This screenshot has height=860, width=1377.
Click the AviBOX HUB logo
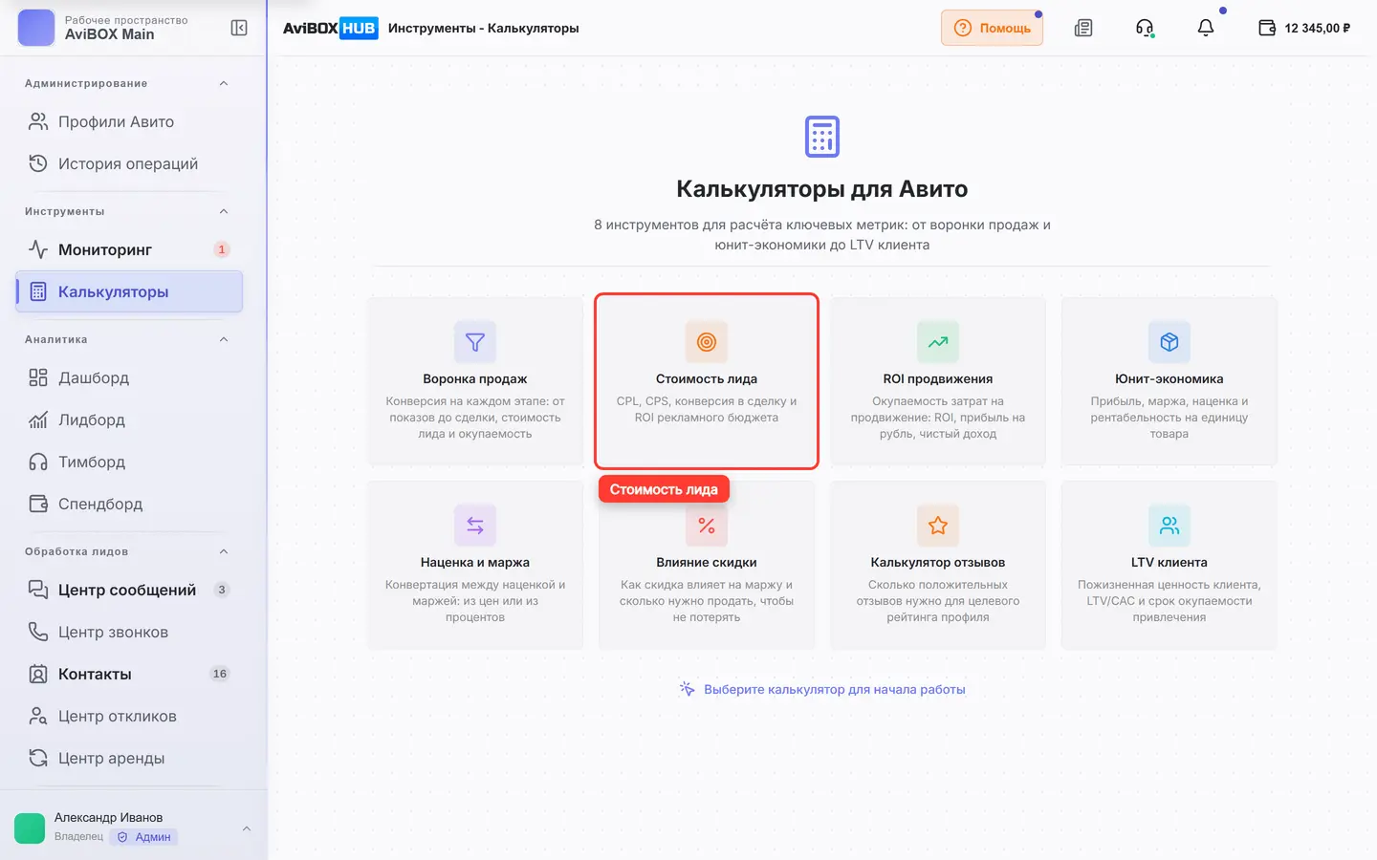[x=330, y=28]
